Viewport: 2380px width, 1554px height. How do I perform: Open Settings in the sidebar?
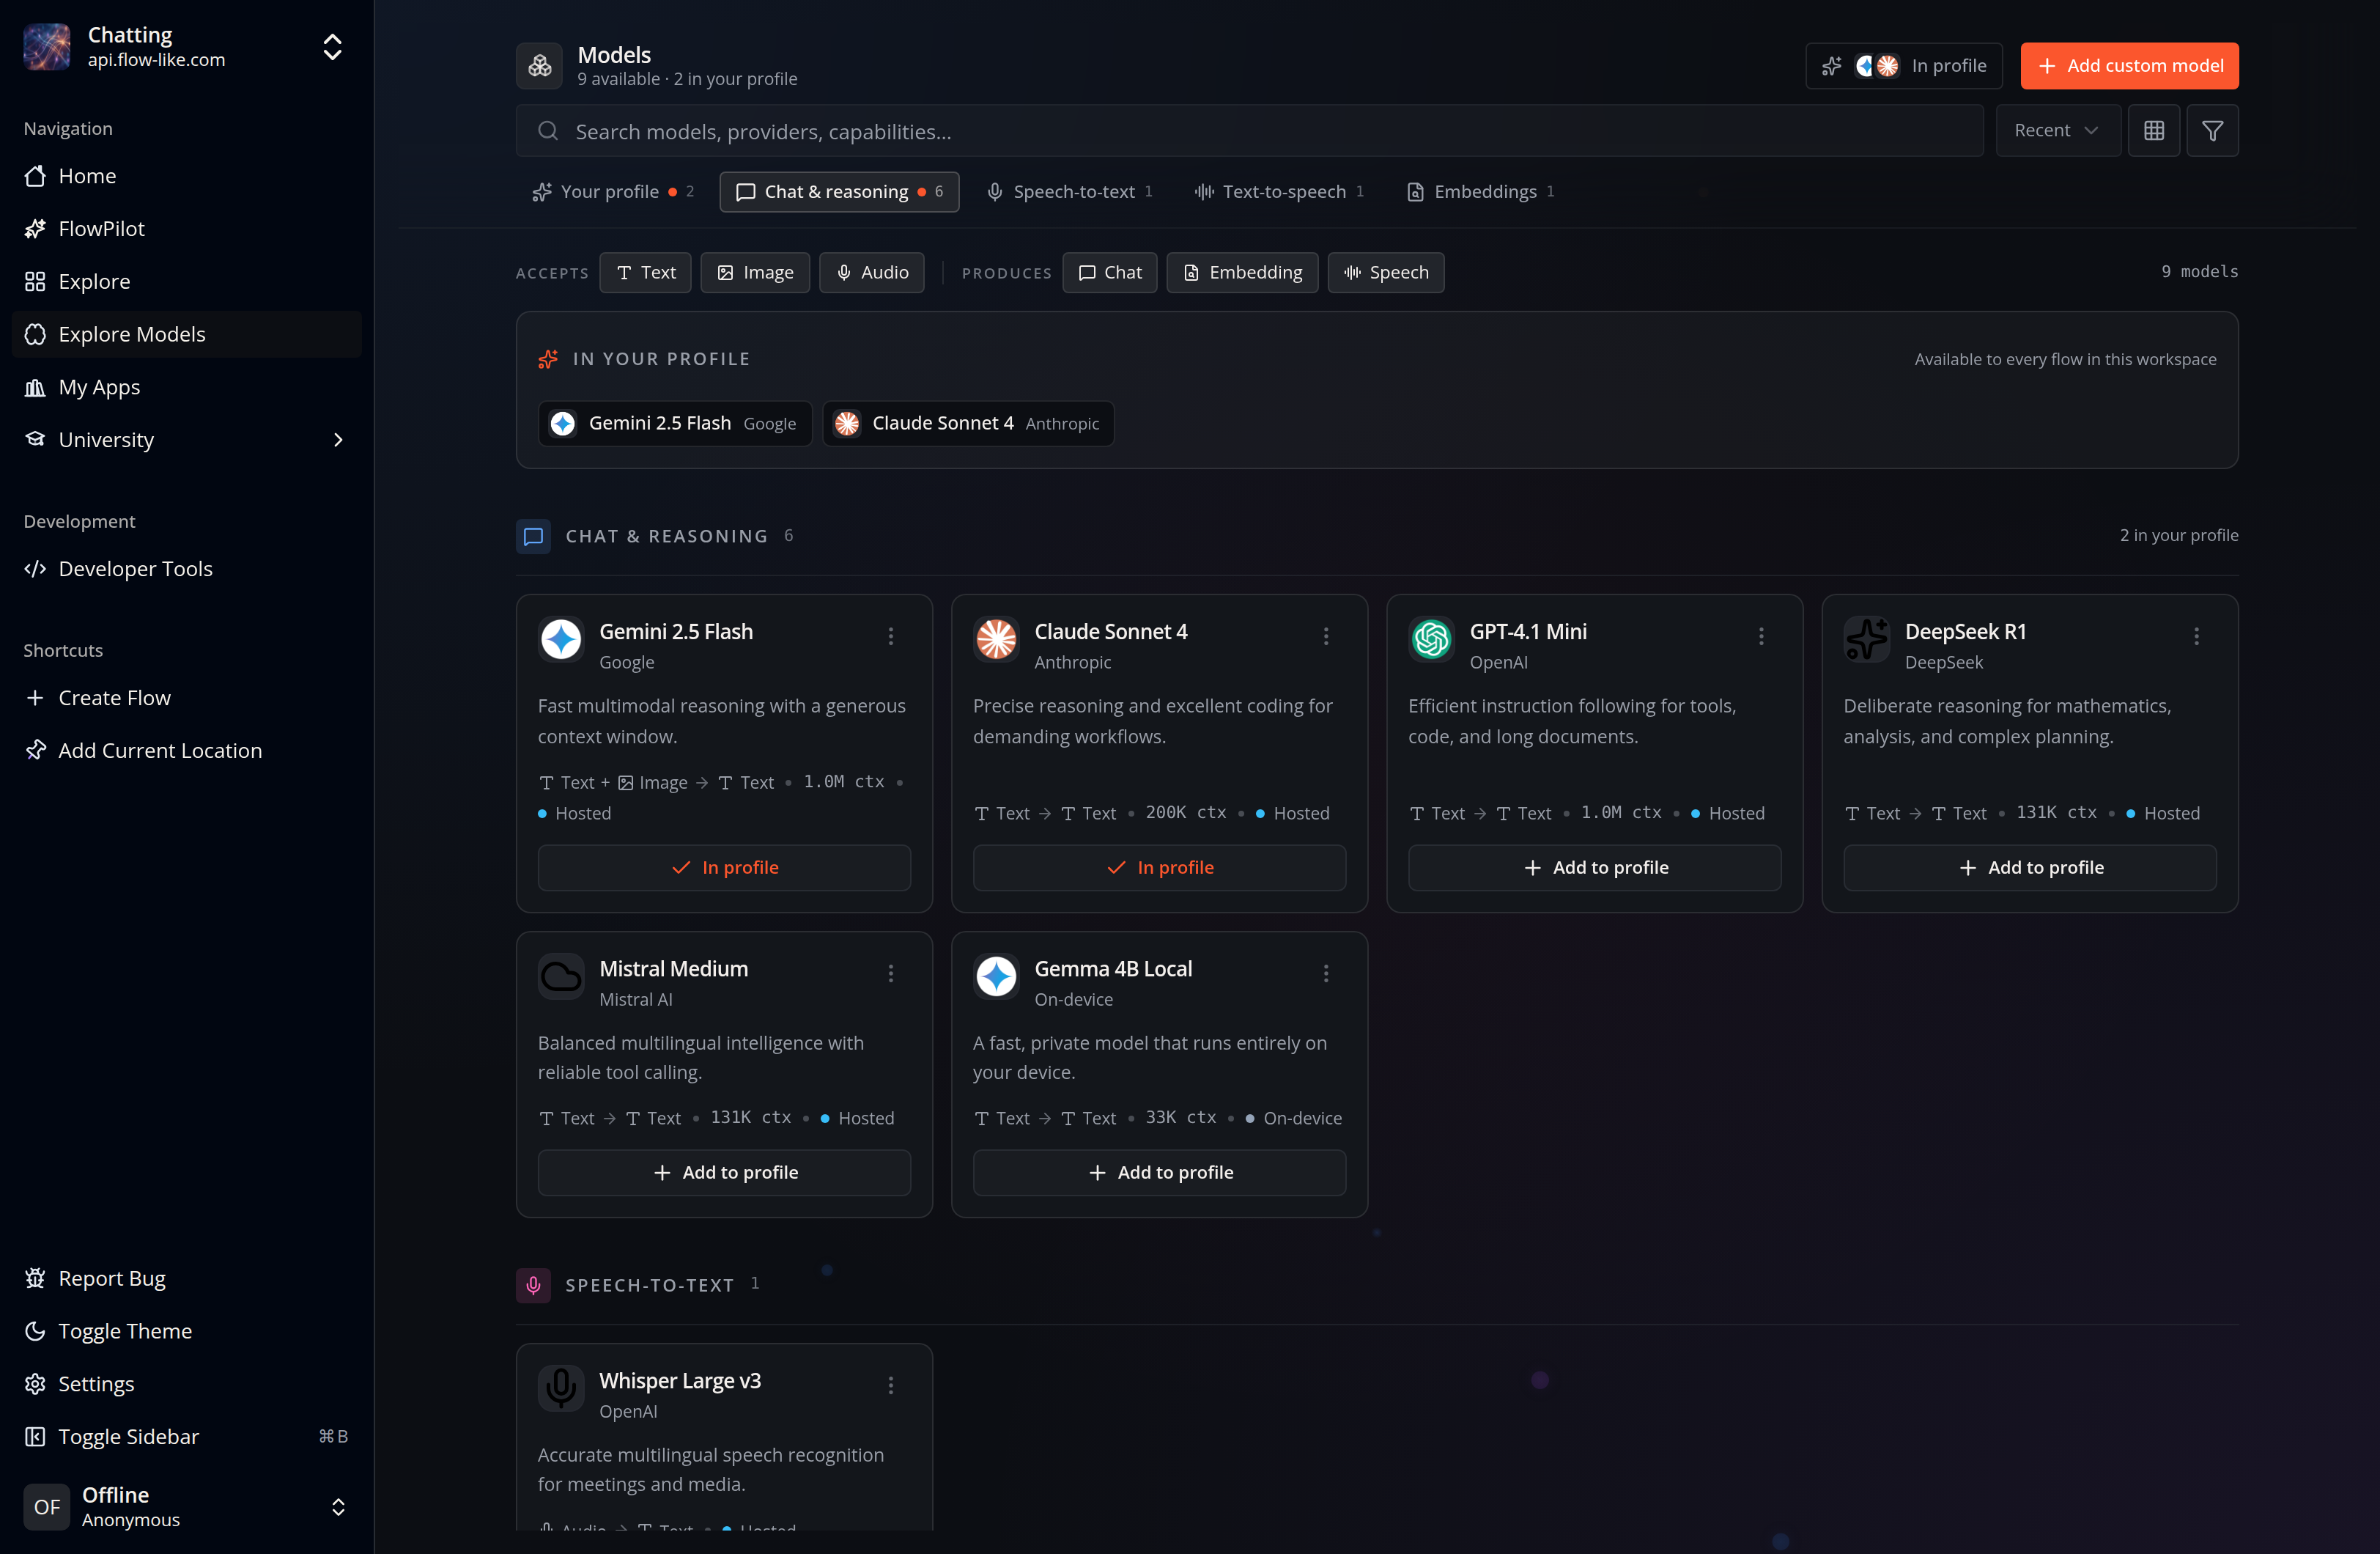(187, 1384)
